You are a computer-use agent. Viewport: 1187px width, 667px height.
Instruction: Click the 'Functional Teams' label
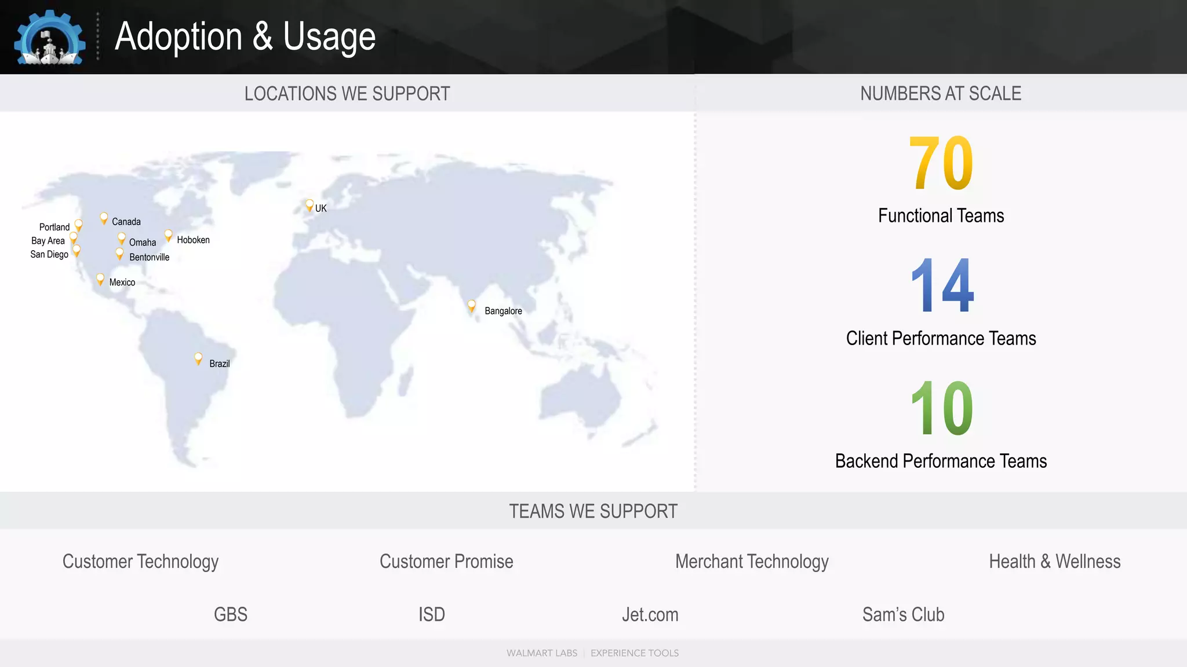pos(941,215)
